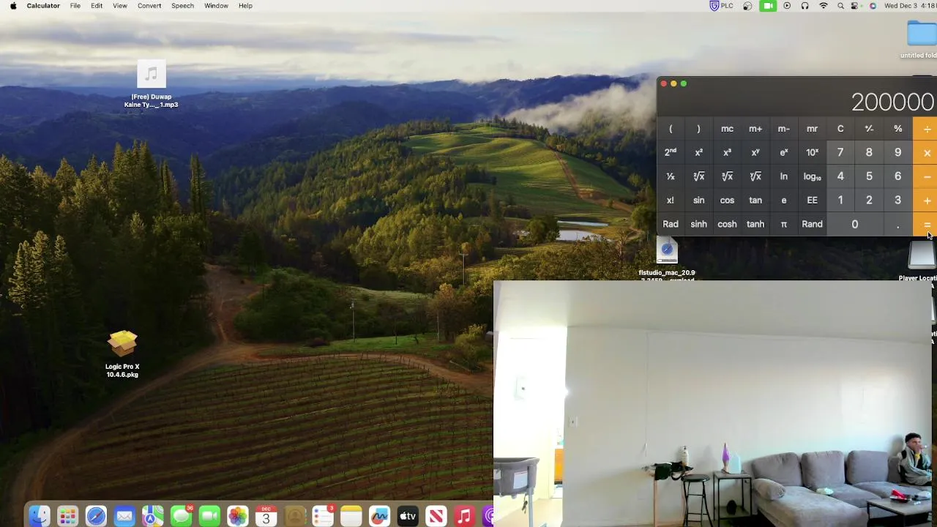The image size is (937, 527).
Task: Click the open parenthesis key
Action: point(671,129)
